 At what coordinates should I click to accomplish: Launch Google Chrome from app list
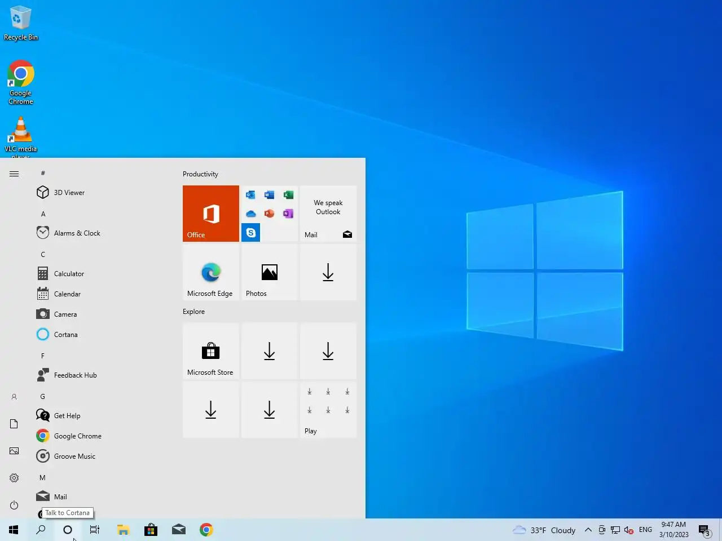[102, 436]
